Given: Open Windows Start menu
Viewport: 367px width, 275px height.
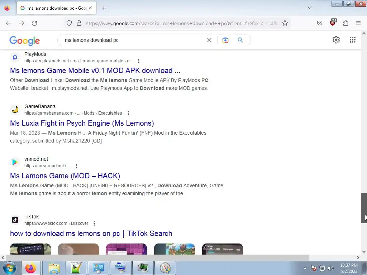Looking at the screenshot, I should tap(9, 268).
